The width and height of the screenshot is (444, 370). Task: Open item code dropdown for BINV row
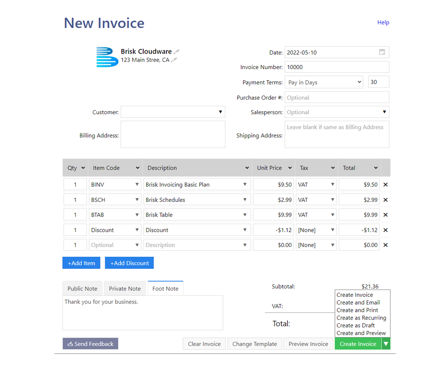pyautogui.click(x=137, y=184)
